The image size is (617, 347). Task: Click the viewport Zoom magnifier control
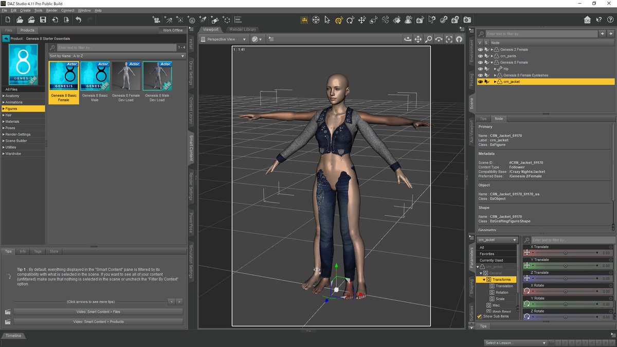(x=428, y=39)
